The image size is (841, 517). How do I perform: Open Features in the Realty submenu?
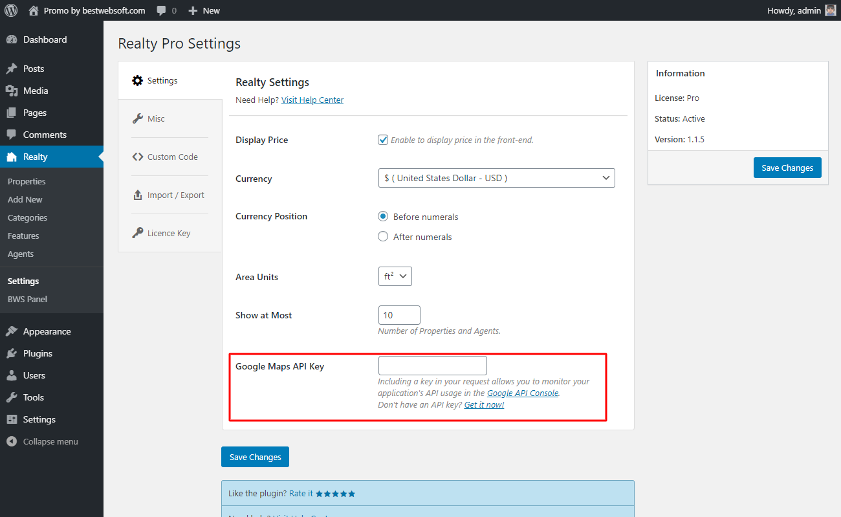click(23, 236)
